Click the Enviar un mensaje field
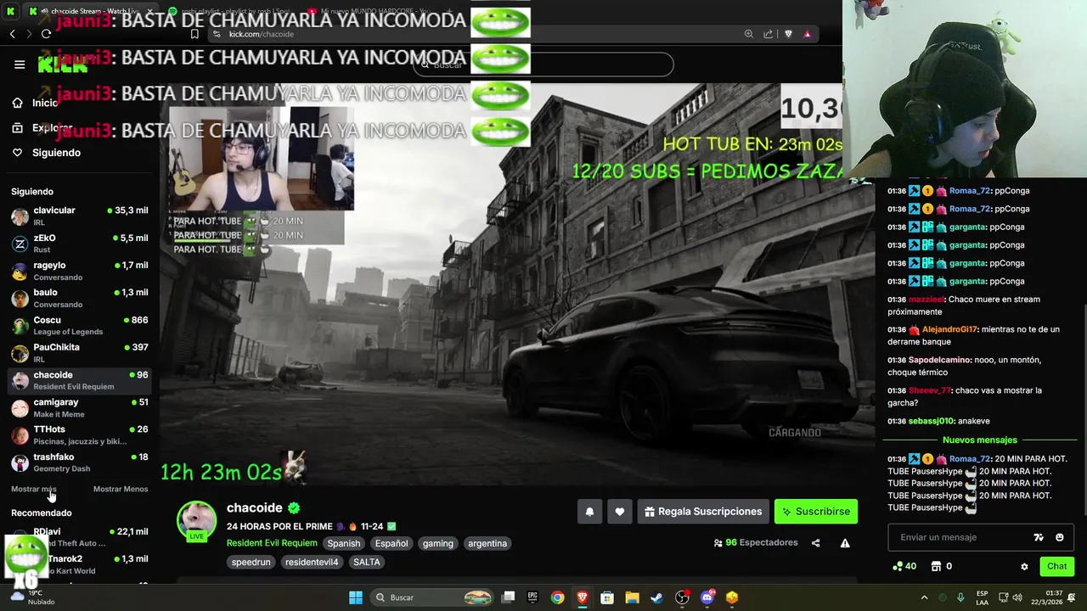 click(981, 537)
